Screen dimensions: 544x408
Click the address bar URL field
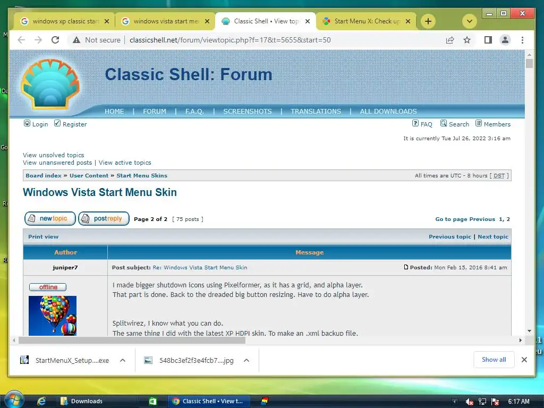pyautogui.click(x=230, y=40)
